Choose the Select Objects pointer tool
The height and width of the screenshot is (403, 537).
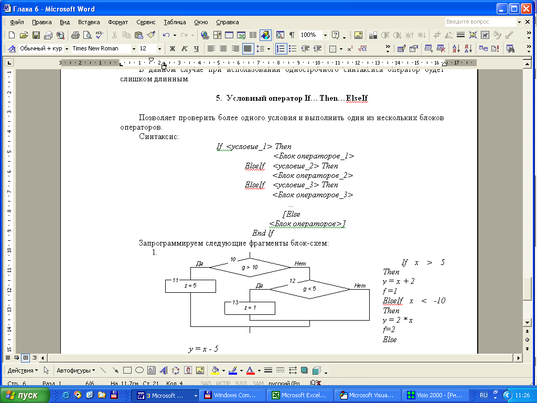pos(47,370)
